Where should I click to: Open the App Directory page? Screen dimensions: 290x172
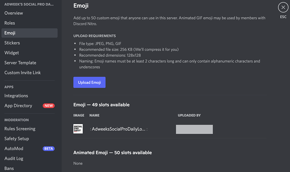[18, 106]
